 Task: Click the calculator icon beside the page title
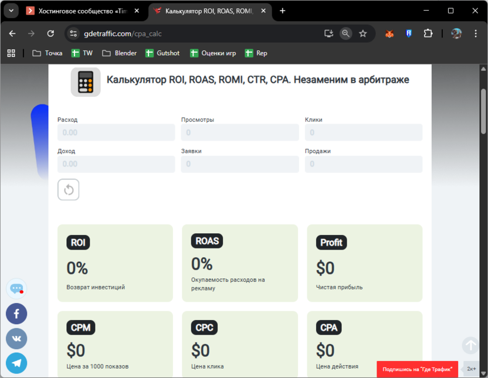point(86,82)
